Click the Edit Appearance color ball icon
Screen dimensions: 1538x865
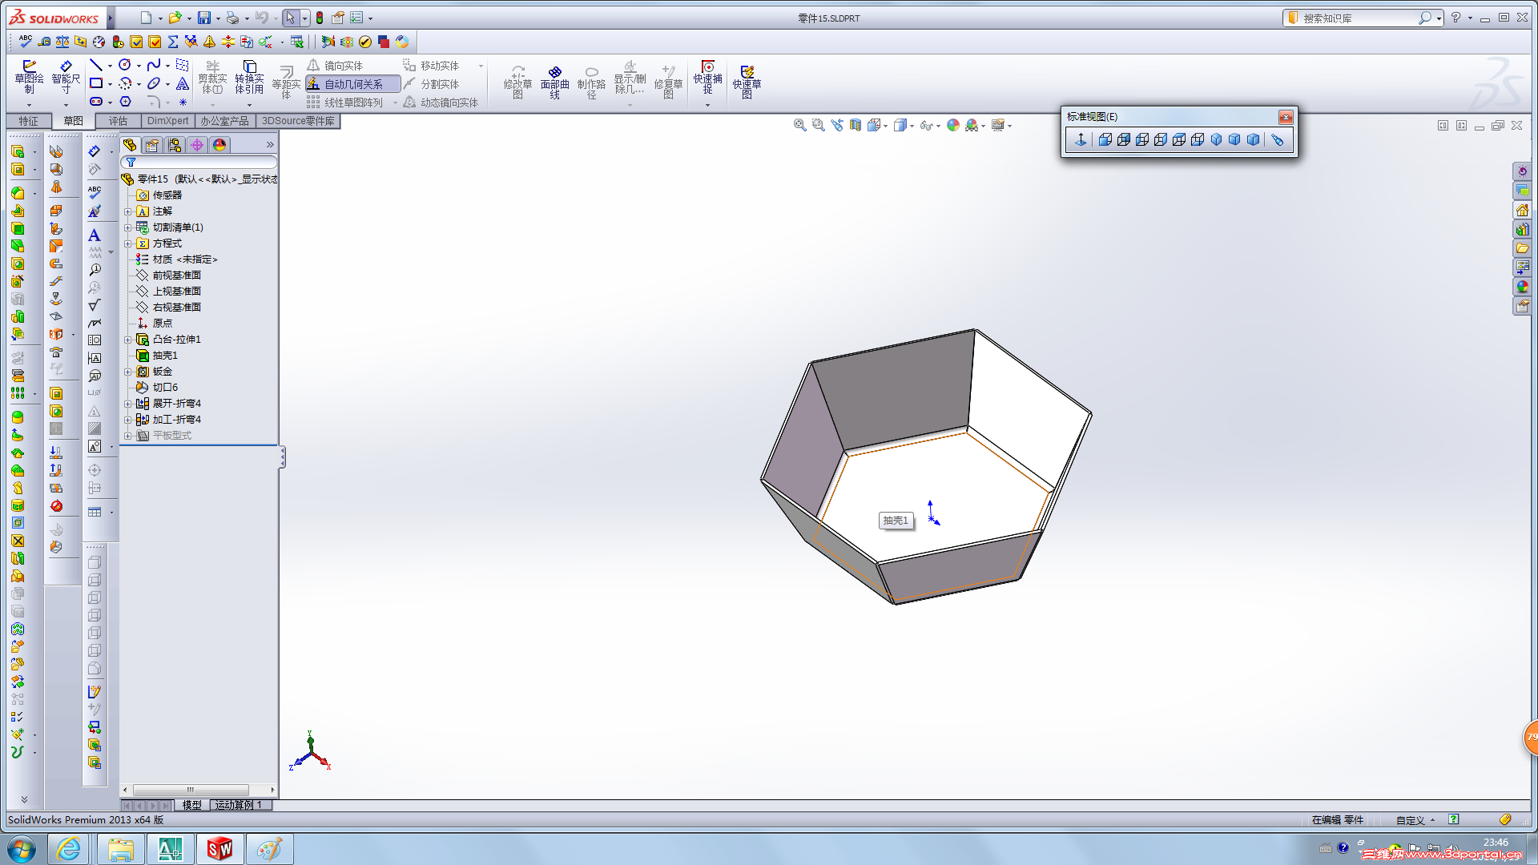coord(952,125)
